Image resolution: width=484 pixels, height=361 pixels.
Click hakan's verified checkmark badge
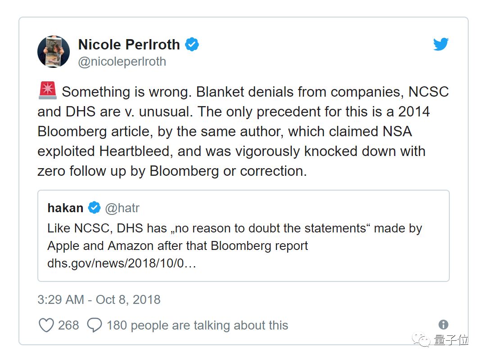pyautogui.click(x=94, y=208)
